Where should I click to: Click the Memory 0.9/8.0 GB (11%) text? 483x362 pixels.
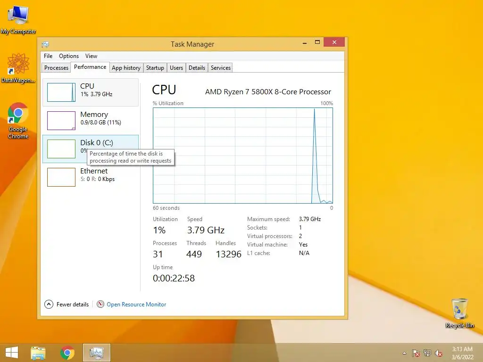tap(101, 123)
